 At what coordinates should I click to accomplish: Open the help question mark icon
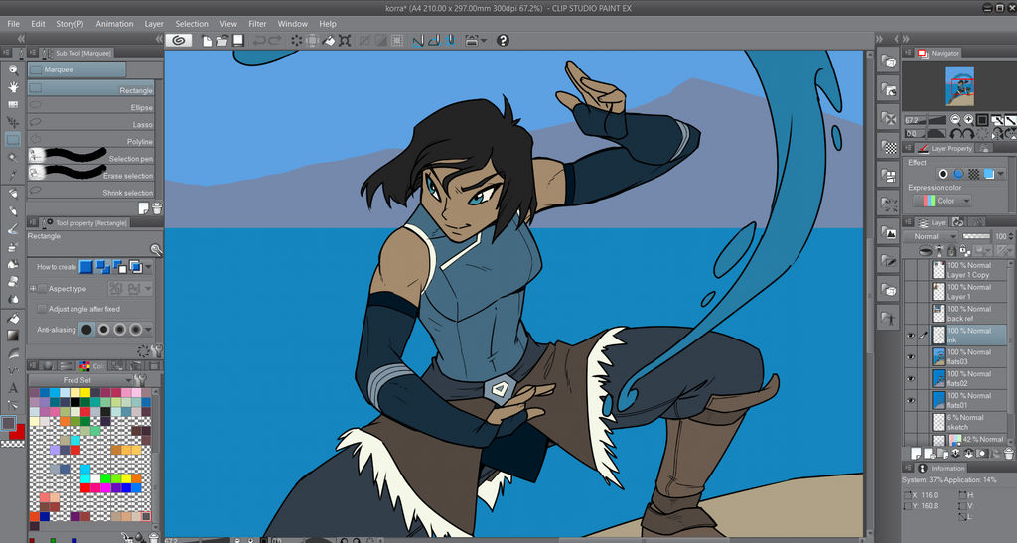(x=503, y=40)
